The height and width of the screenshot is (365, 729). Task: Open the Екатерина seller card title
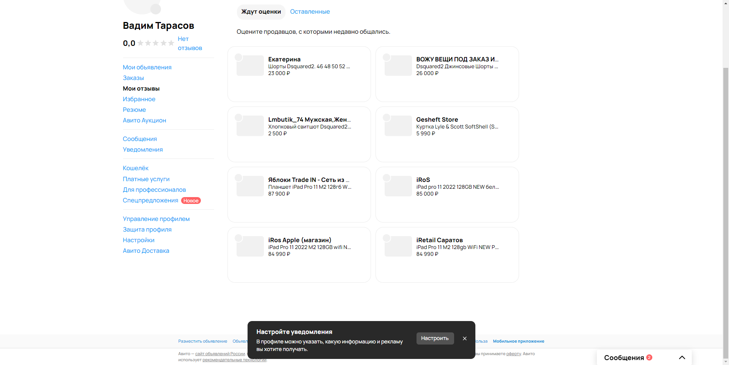284,59
